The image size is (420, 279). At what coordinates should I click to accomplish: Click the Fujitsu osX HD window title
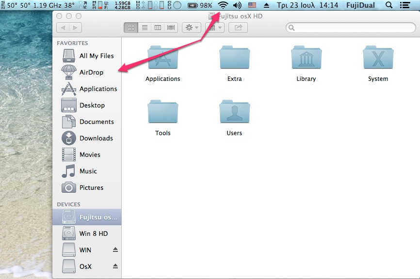(236, 16)
